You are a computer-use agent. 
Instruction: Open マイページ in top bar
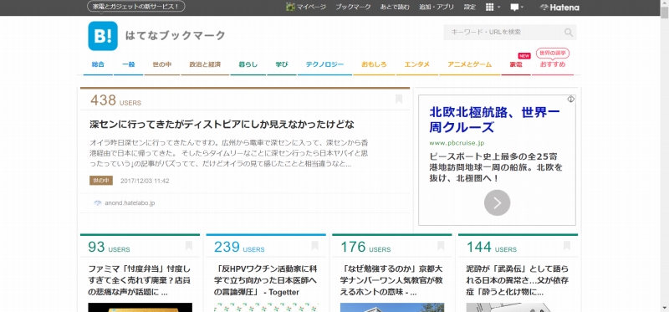pyautogui.click(x=311, y=8)
